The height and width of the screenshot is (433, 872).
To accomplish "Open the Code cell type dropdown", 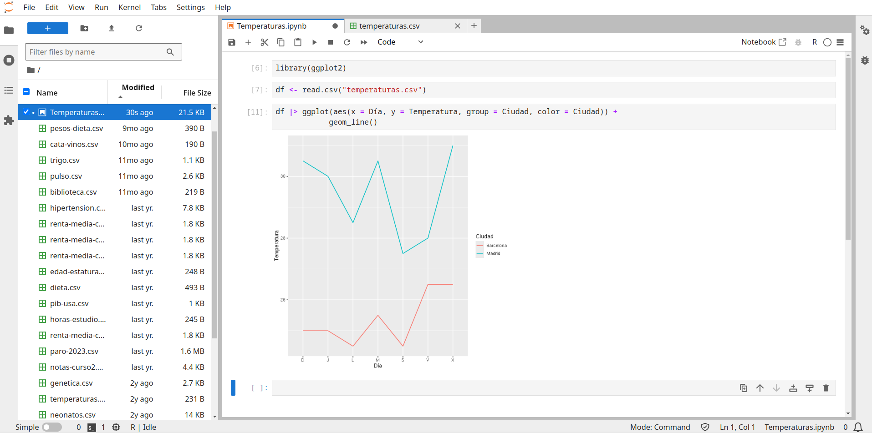I will click(400, 42).
